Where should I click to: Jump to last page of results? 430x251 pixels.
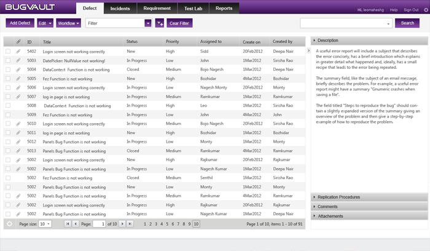click(x=130, y=224)
